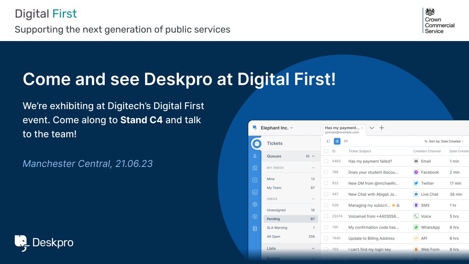Open ticket 'Update to Billing Address'
Screen dimensions: 469x264
tap(371, 238)
